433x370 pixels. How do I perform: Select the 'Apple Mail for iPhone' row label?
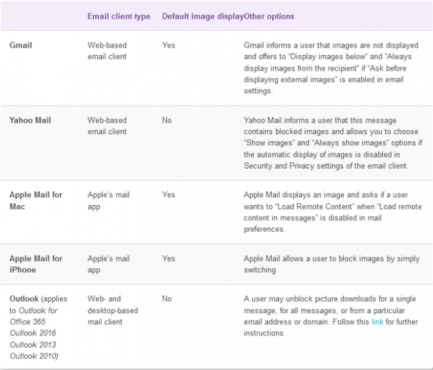36,264
